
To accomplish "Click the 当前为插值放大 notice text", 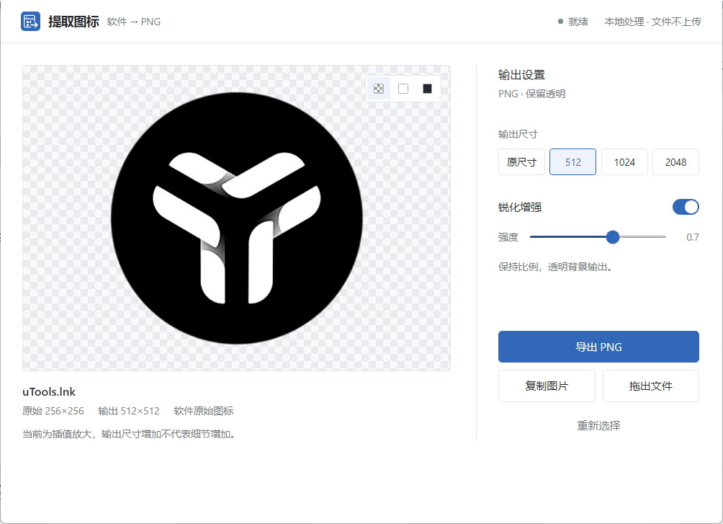I will coord(131,434).
